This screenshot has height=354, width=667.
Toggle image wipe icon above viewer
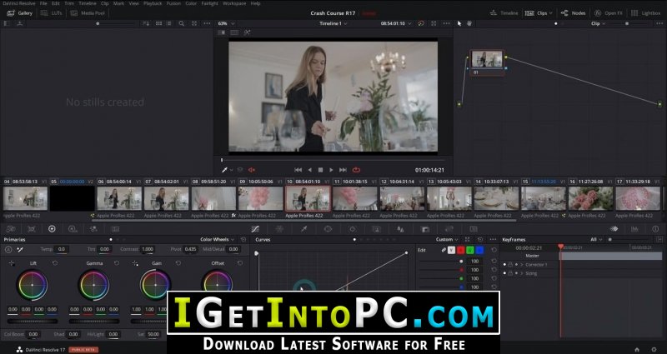point(222,32)
